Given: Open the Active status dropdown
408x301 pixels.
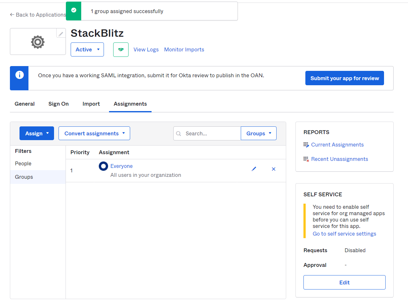Looking at the screenshot, I should point(87,49).
